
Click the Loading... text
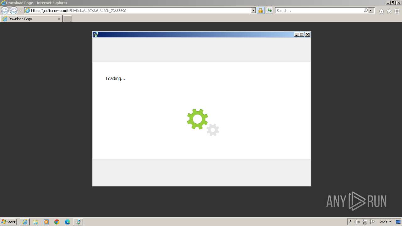click(115, 78)
